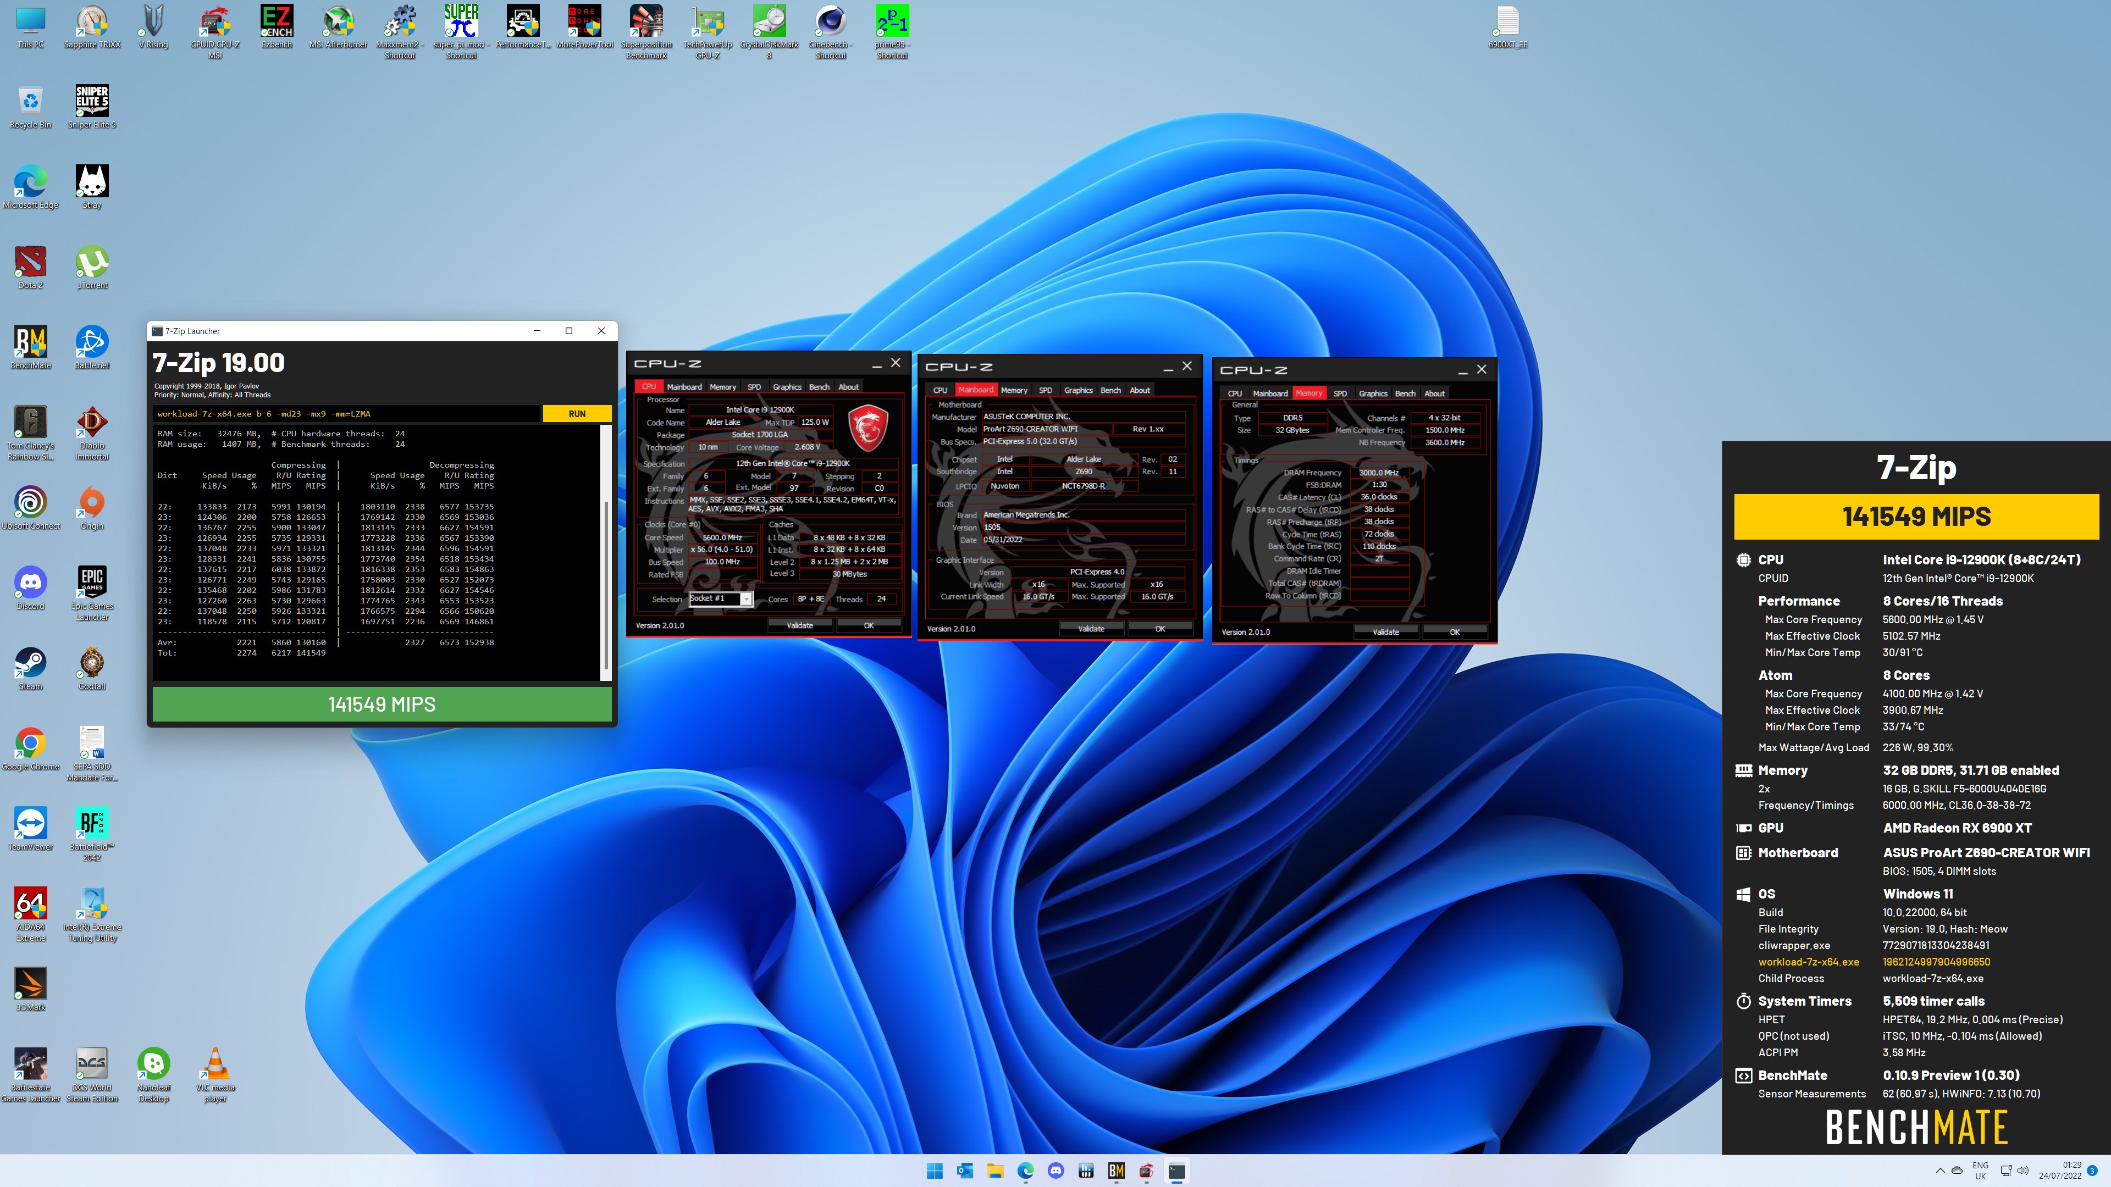Open the BenchMate taskbar icon
Image resolution: width=2111 pixels, height=1187 pixels.
1116,1171
